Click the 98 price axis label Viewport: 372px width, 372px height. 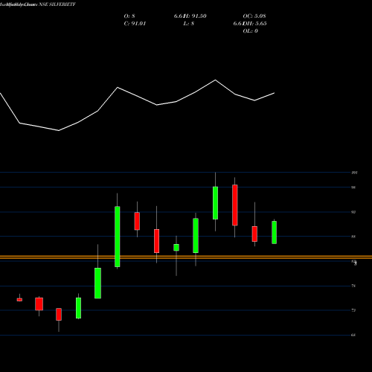[353, 187]
